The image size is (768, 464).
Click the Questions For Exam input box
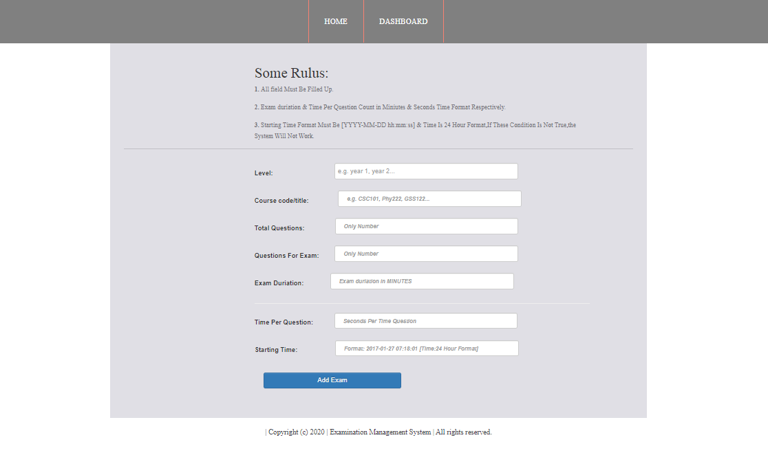coord(426,254)
